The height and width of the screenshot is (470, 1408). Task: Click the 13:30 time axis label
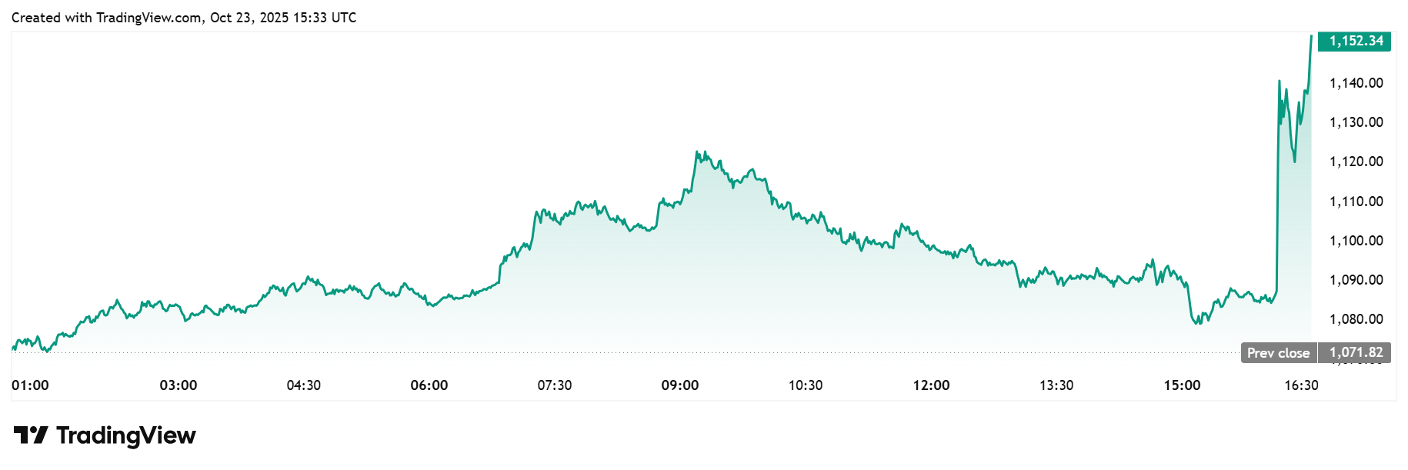pos(1056,385)
